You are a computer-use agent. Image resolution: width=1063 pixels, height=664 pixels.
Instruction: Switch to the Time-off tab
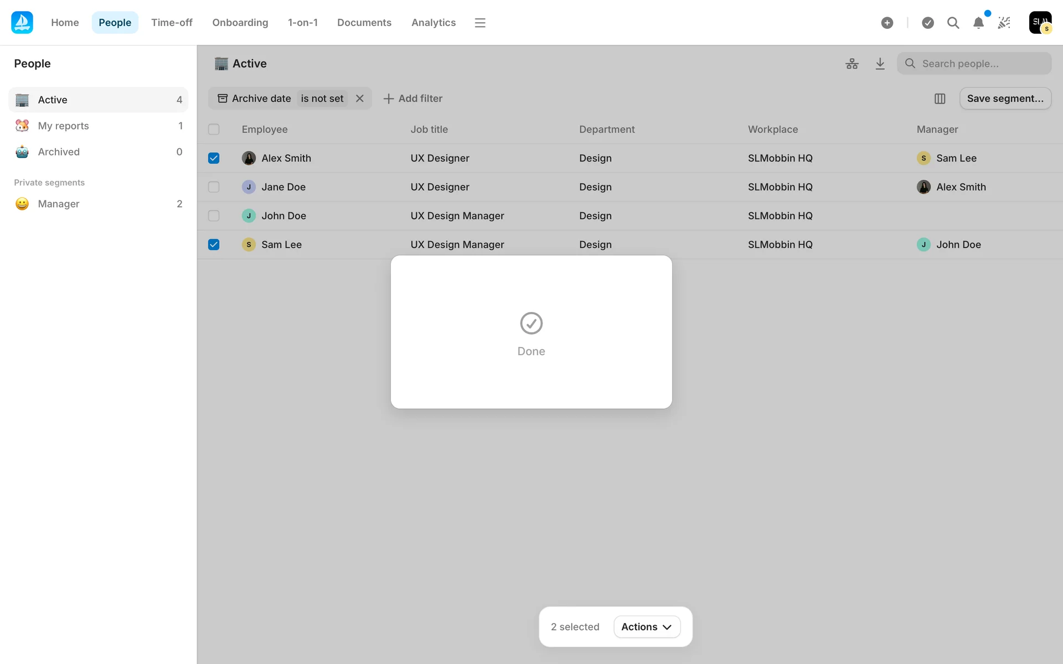coord(172,23)
